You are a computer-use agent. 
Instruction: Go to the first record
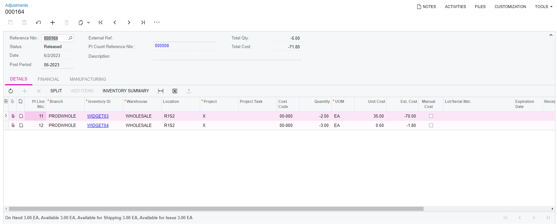[x=101, y=22]
